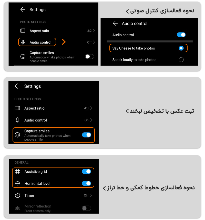Screen dimensions: 205x220
Task: Click back arrow next to Audio control title
Action: point(115,23)
